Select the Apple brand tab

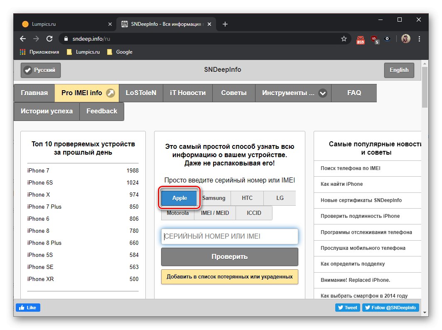click(179, 198)
